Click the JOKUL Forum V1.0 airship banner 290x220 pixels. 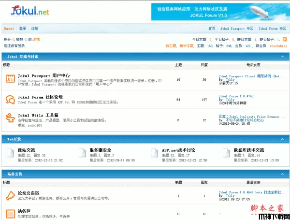click(x=219, y=12)
